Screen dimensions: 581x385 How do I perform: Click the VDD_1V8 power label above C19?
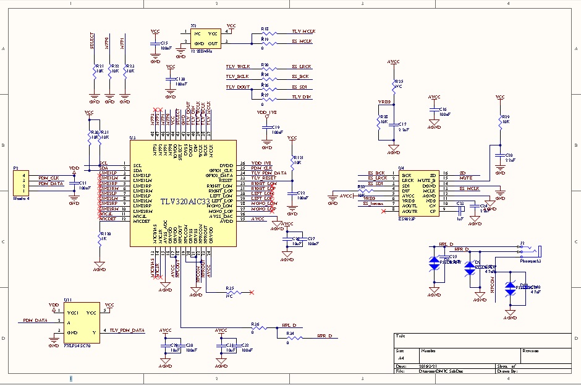(x=267, y=112)
